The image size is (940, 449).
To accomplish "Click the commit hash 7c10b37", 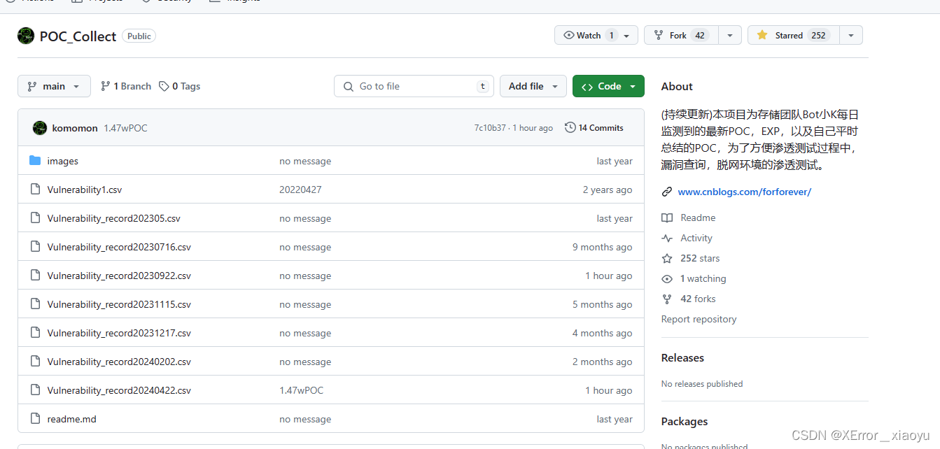I will tap(490, 128).
